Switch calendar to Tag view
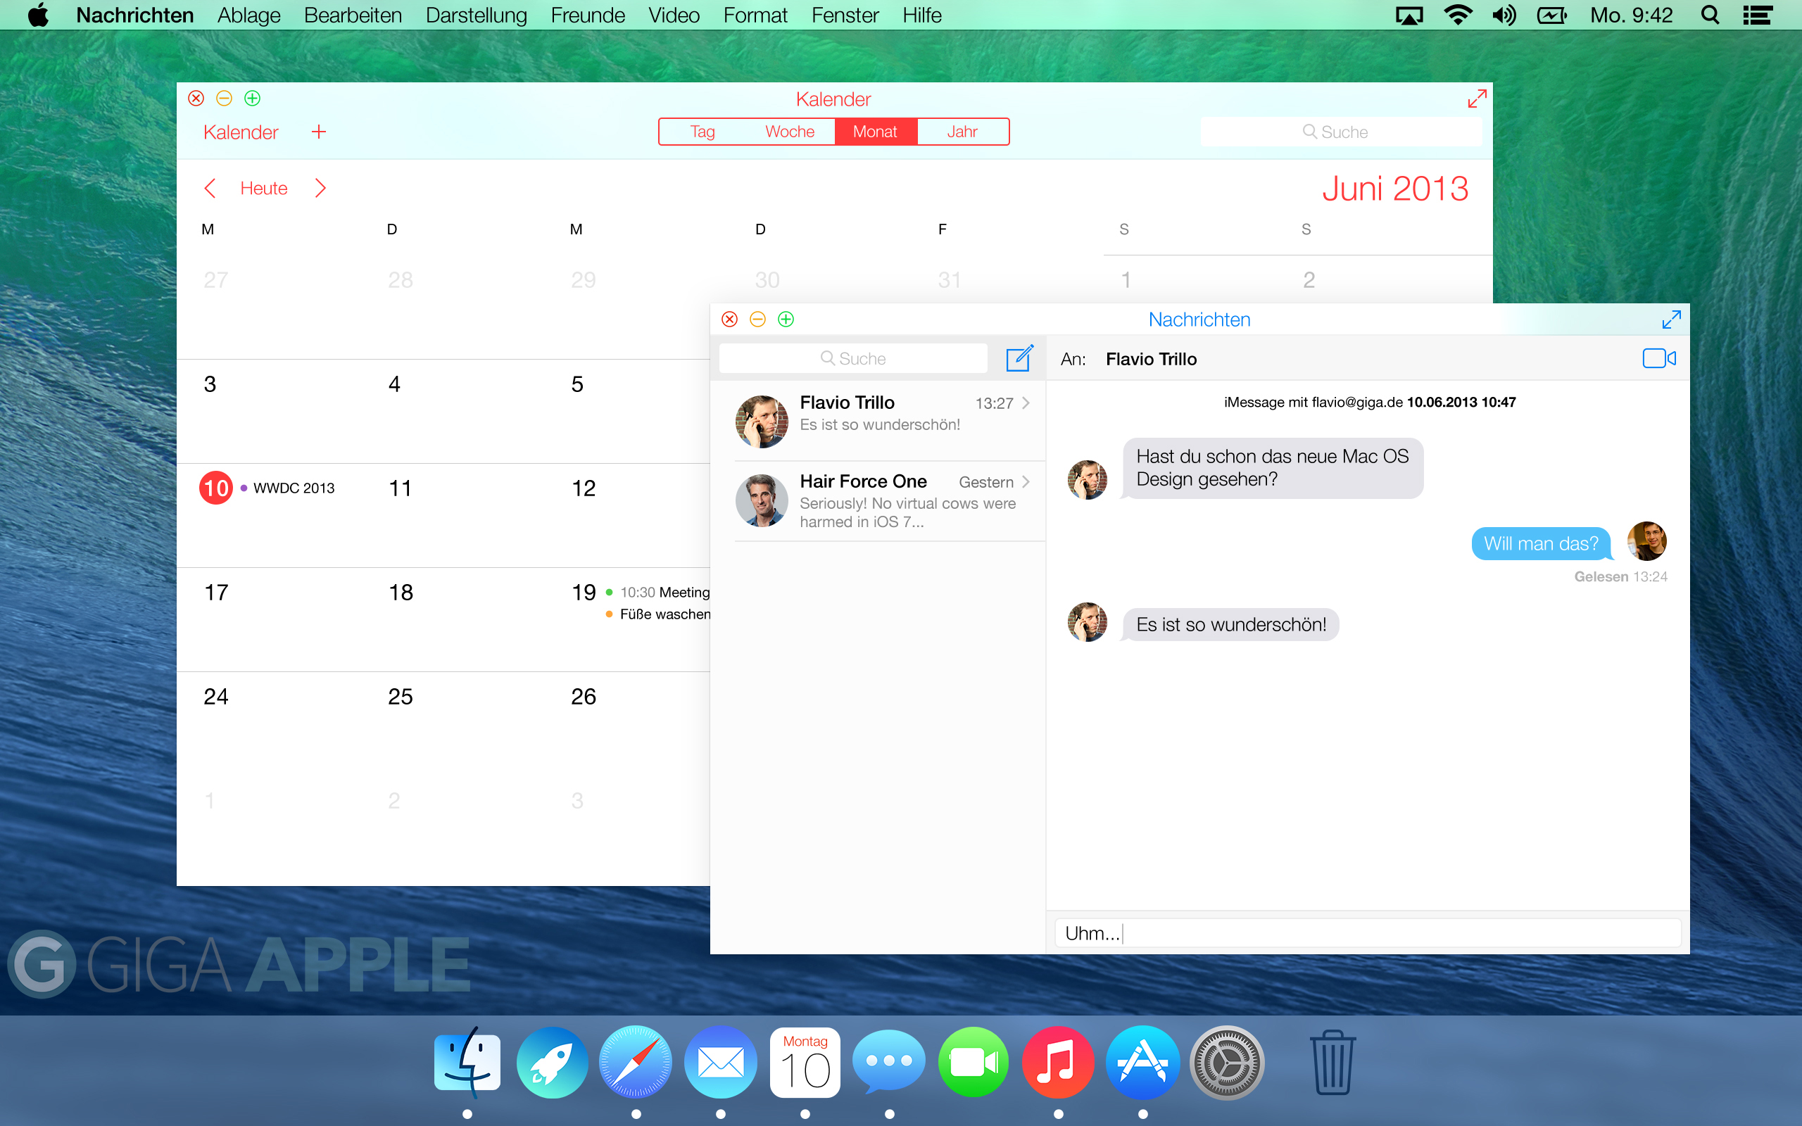This screenshot has height=1126, width=1802. click(702, 132)
